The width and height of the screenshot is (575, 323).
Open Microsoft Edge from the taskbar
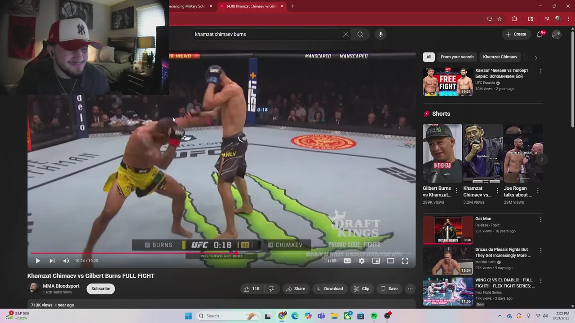[x=295, y=316]
